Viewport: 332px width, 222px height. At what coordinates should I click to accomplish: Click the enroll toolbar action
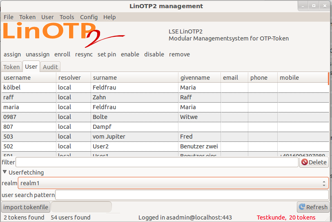[x=62, y=54]
